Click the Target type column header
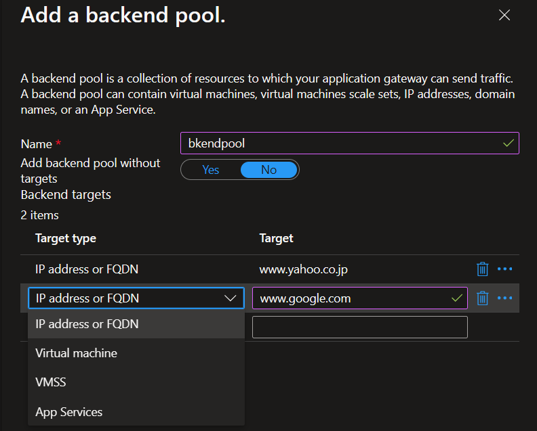The image size is (537, 431). coord(66,238)
